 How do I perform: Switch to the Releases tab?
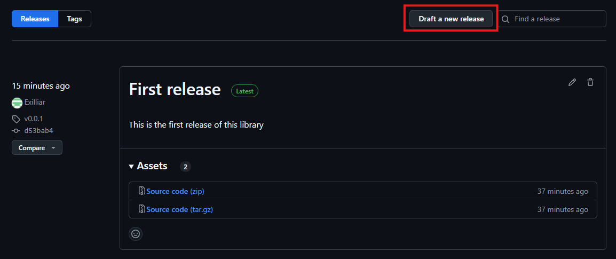coord(35,19)
